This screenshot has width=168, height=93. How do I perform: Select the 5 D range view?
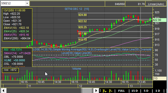146,91
